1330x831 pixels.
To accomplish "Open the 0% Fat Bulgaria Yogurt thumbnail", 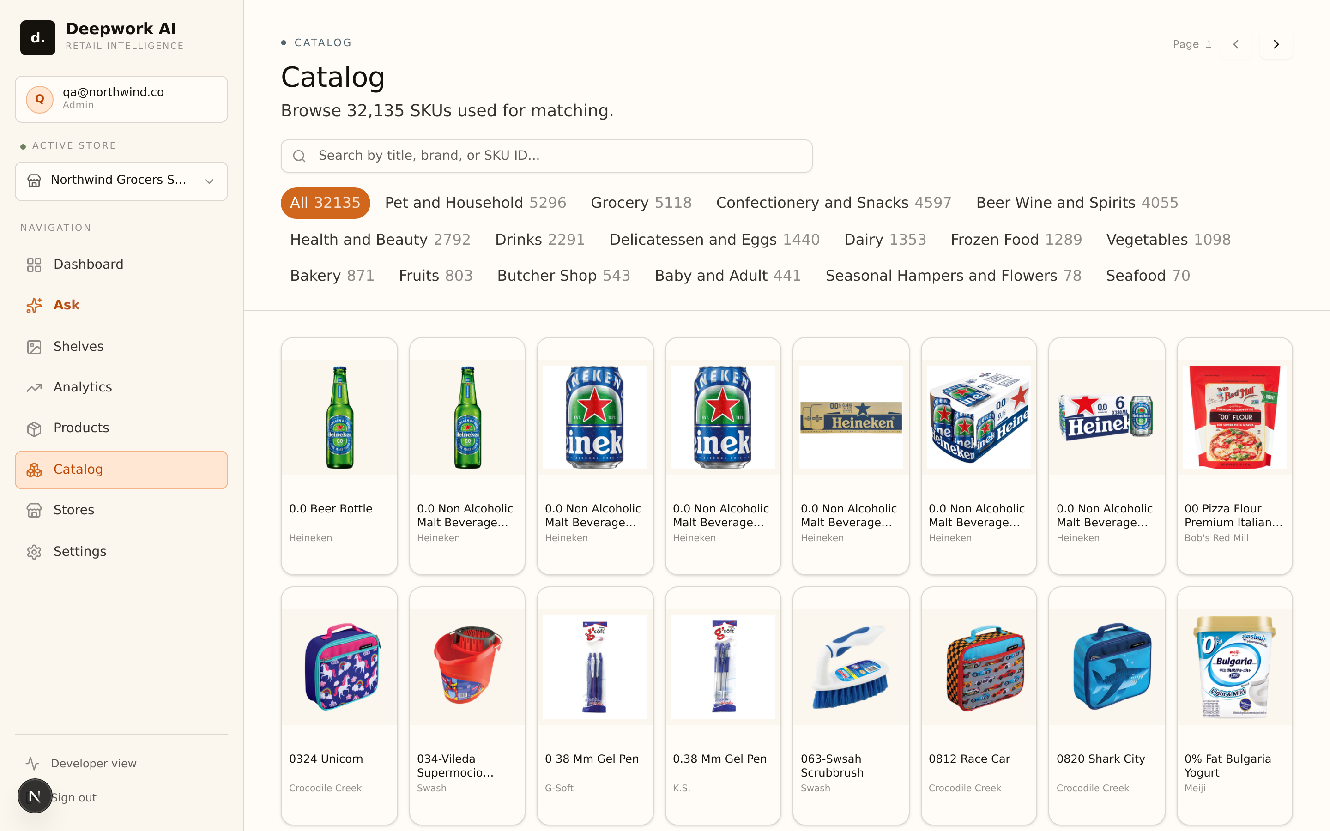I will (1234, 667).
